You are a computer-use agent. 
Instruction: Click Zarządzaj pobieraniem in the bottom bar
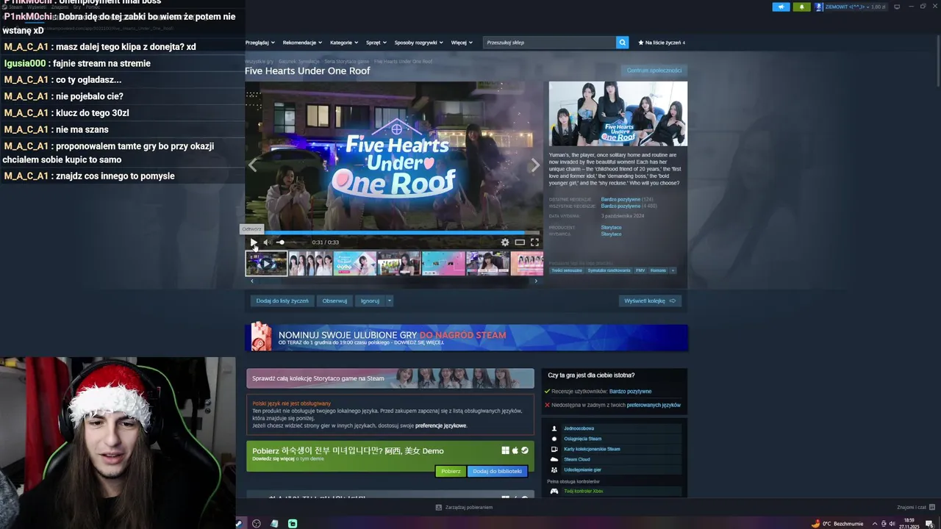(464, 508)
